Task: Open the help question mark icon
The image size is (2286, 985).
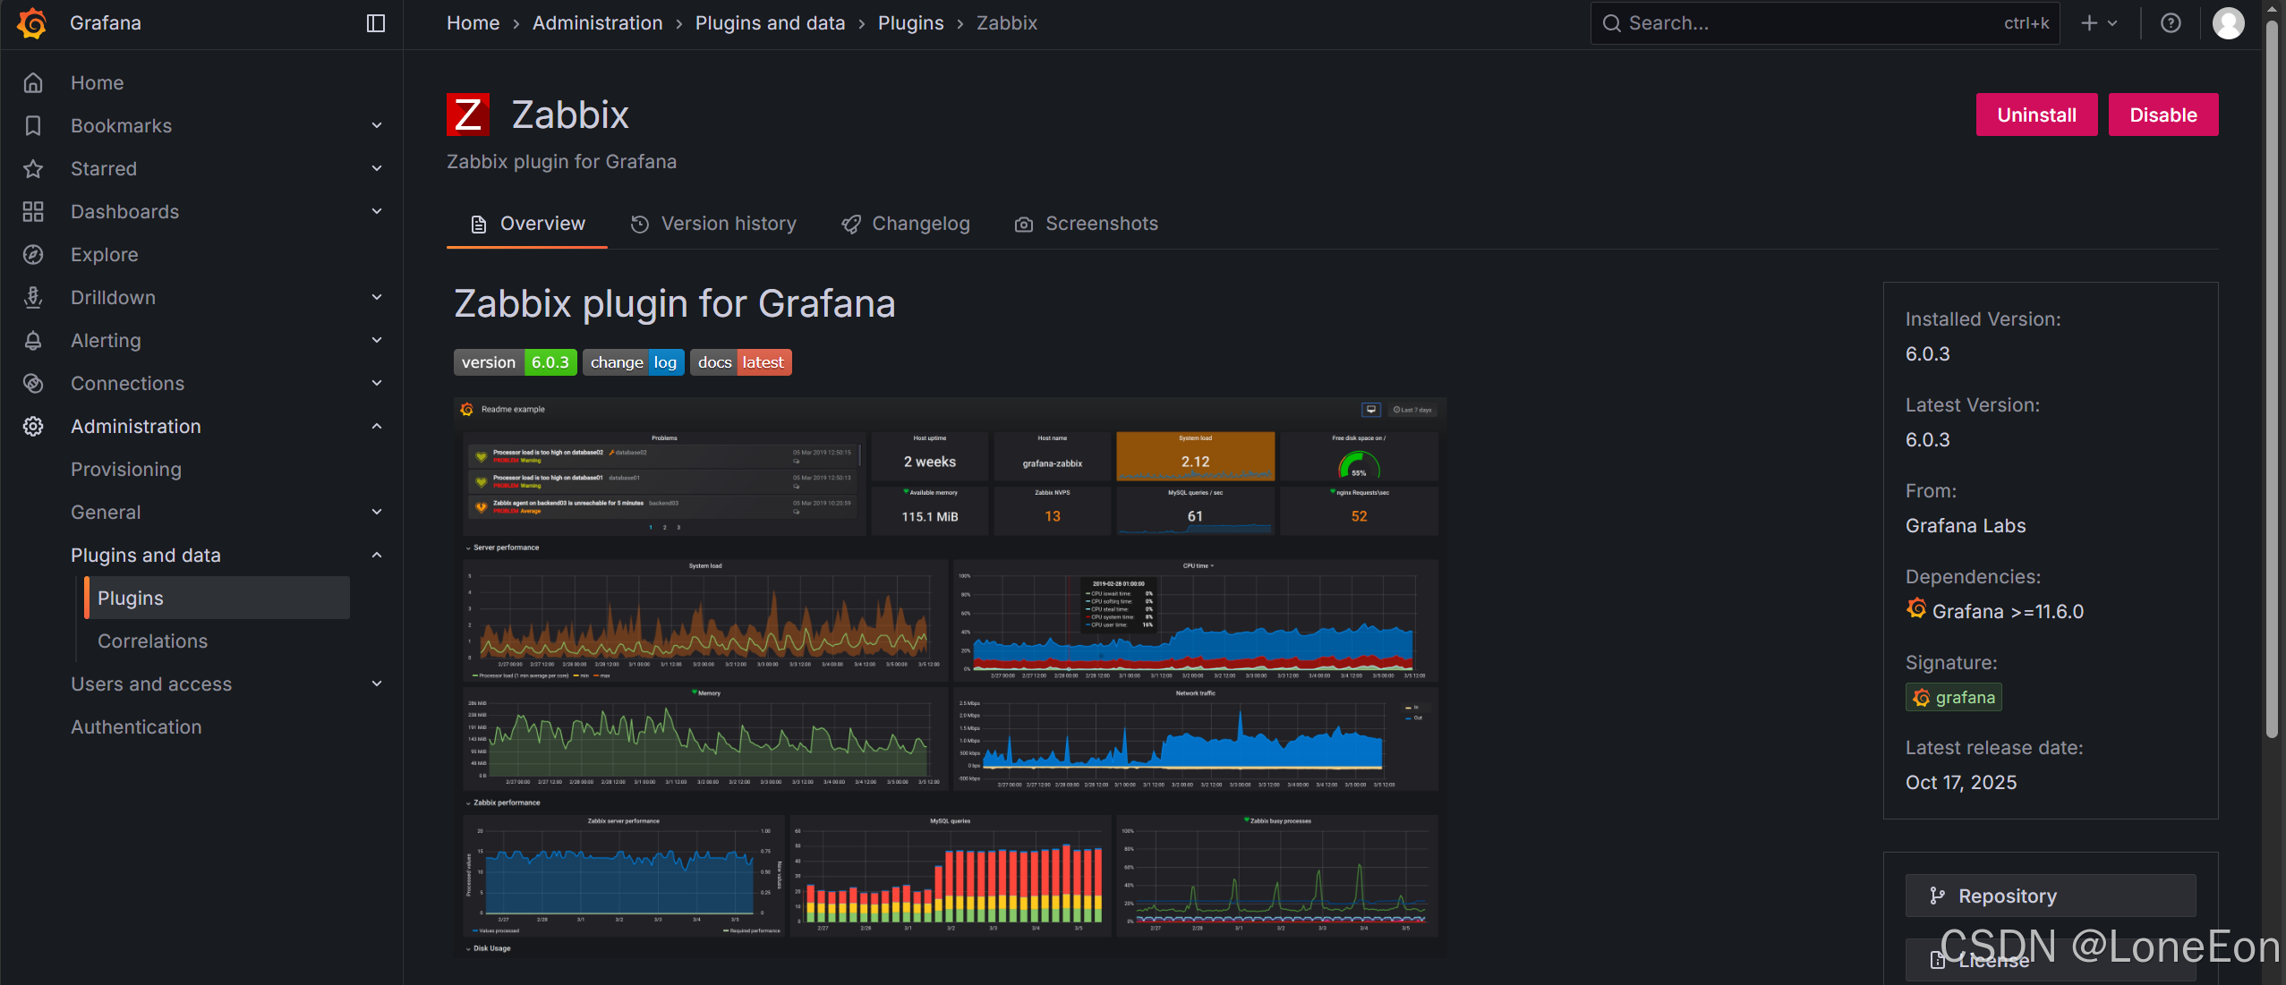Action: tap(2171, 23)
